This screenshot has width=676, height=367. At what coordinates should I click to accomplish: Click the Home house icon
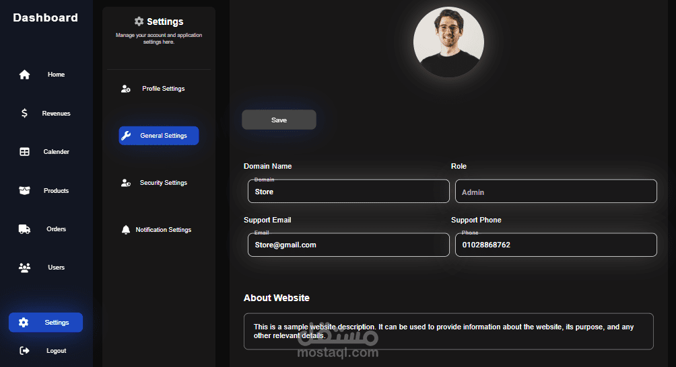click(x=24, y=75)
